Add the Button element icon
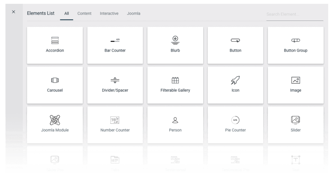 click(x=235, y=40)
